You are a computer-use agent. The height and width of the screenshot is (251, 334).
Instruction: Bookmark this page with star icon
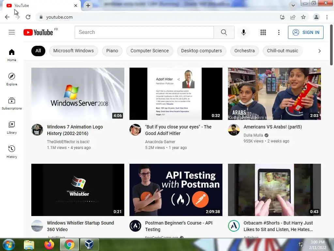[303, 17]
